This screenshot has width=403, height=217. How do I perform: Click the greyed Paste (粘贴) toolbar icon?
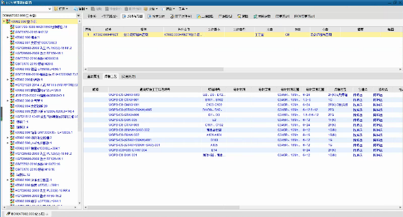93,9
